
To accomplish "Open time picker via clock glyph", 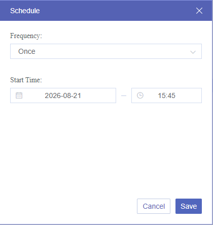I will point(140,95).
